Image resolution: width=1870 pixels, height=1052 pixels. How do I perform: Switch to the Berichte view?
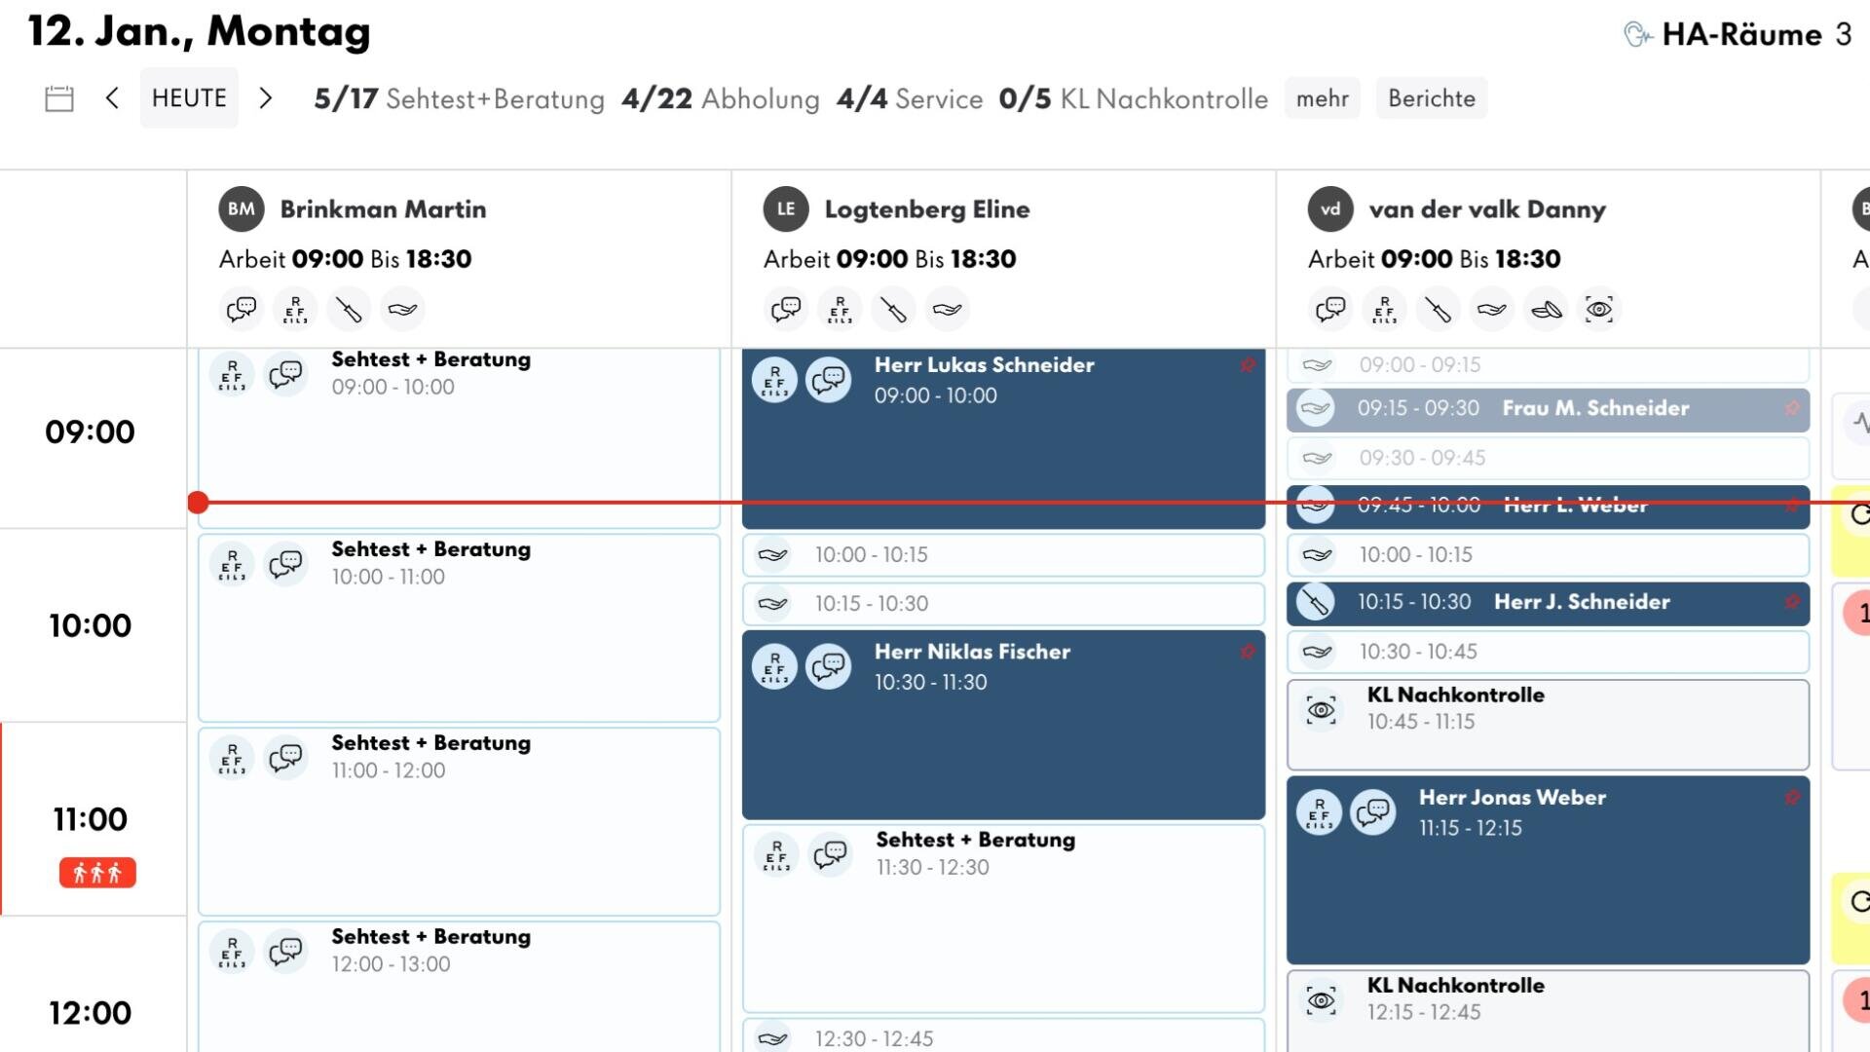1431,97
